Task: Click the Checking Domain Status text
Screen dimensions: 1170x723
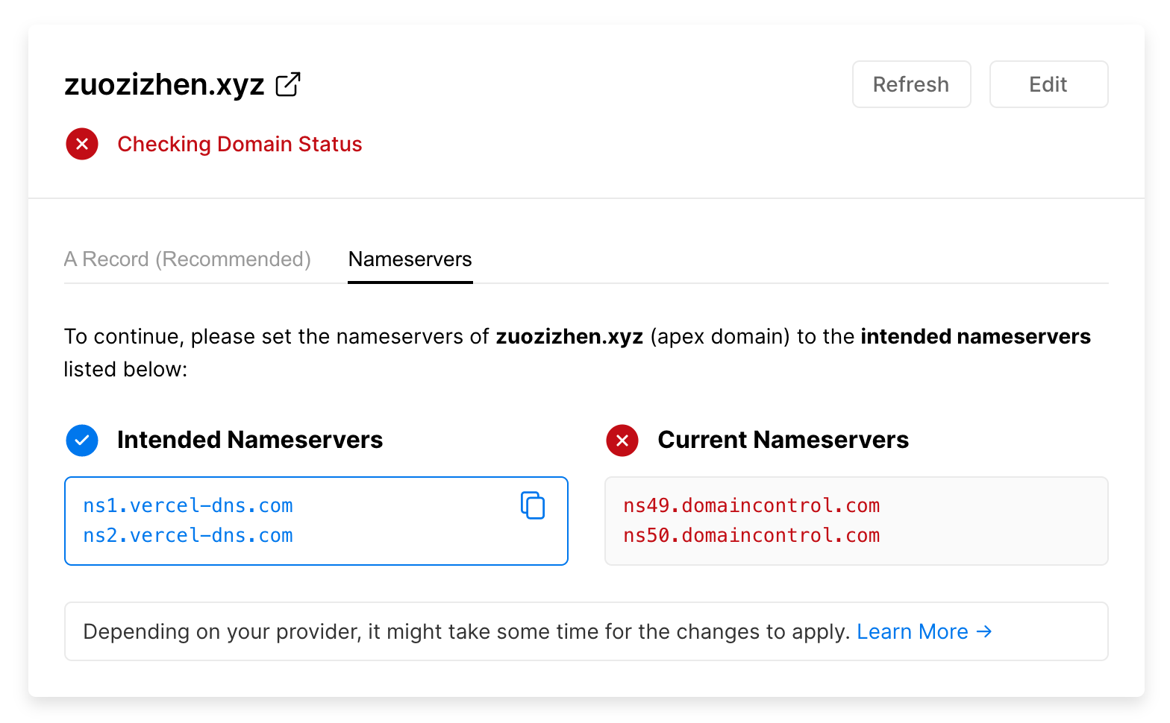Action: coord(240,144)
